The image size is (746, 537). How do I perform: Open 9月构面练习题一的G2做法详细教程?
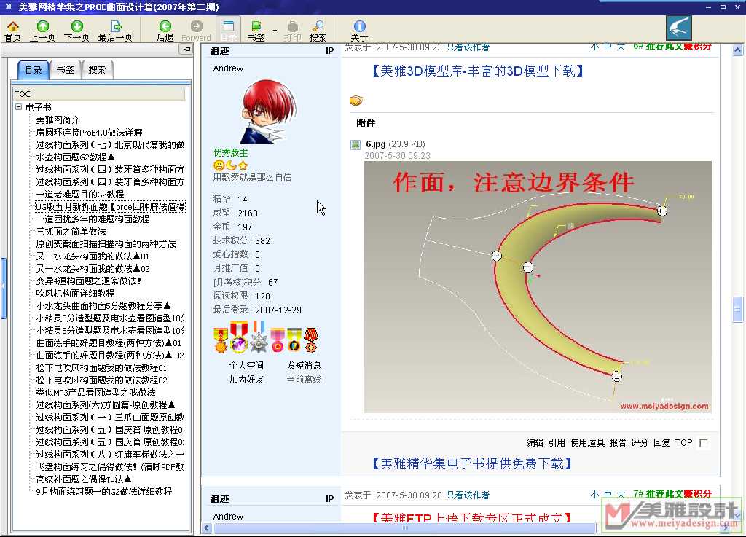click(x=103, y=491)
